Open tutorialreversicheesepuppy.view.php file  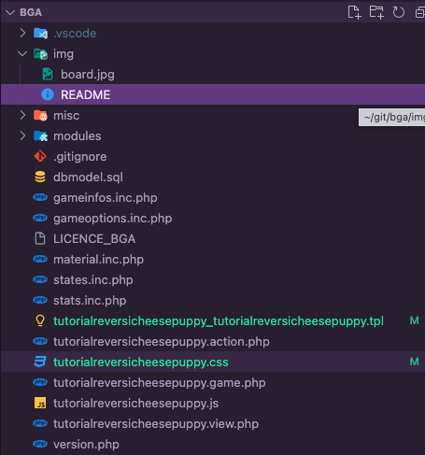click(x=156, y=424)
